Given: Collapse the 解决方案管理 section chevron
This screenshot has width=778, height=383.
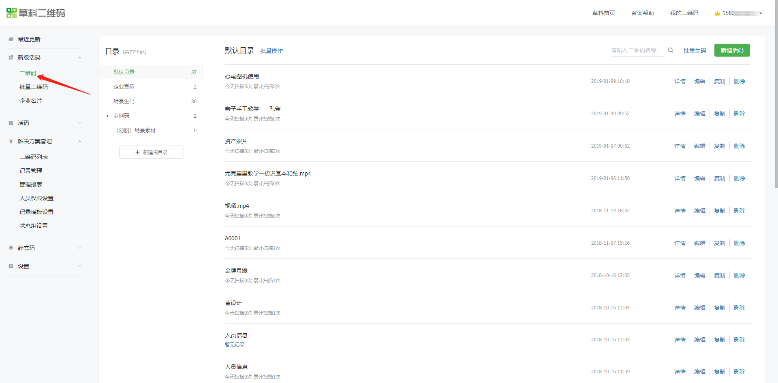Looking at the screenshot, I should (x=80, y=141).
